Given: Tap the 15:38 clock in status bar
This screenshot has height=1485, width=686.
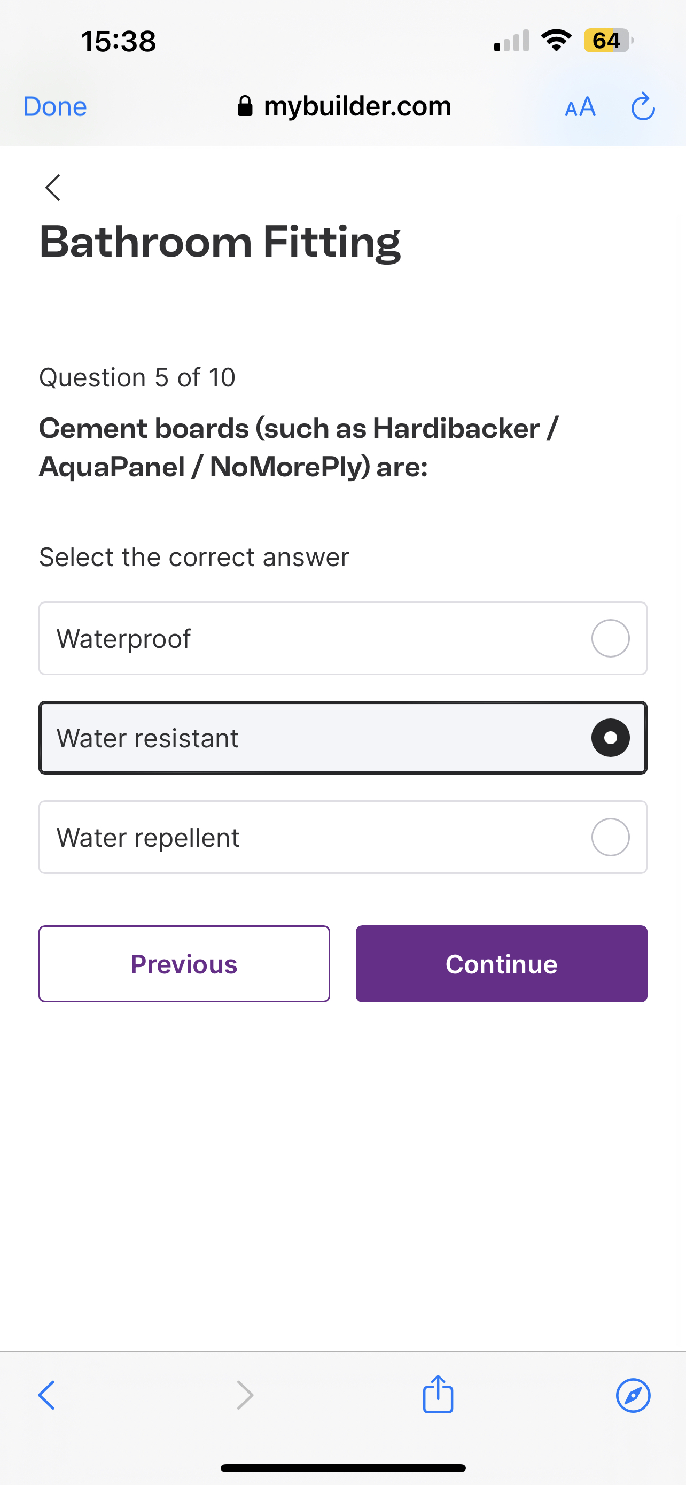Looking at the screenshot, I should 119,42.
